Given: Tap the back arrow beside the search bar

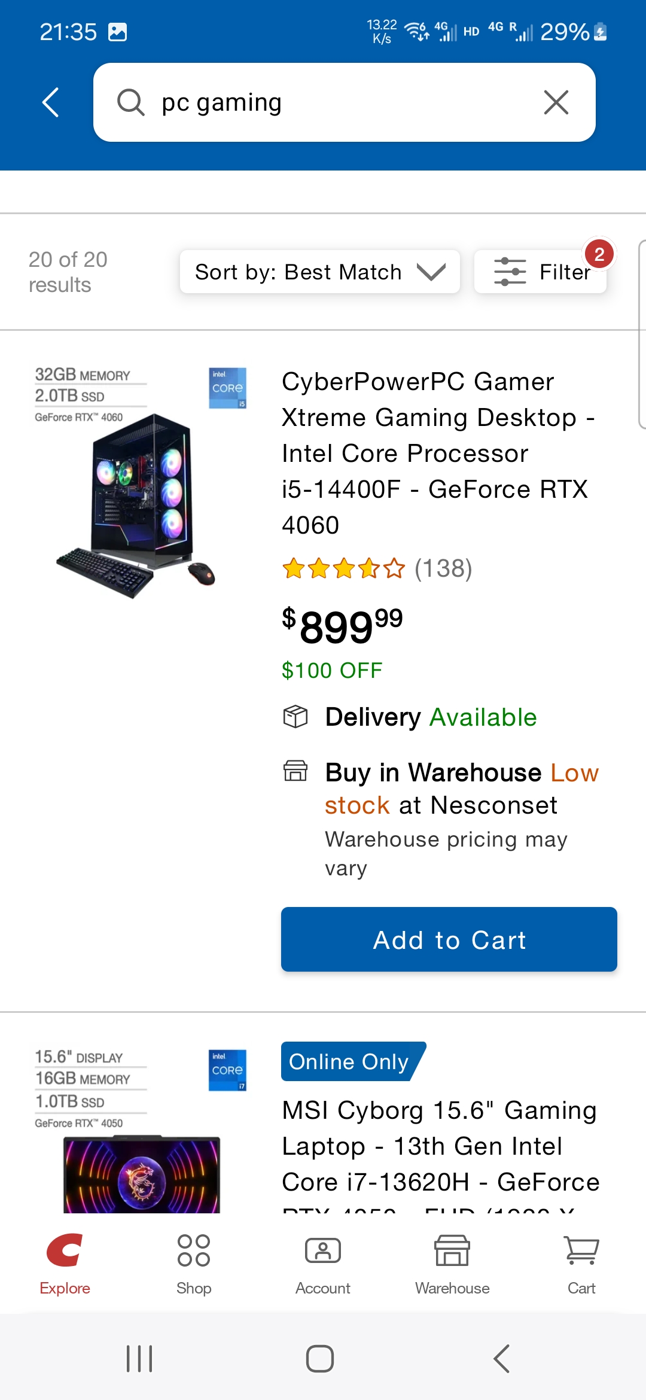Looking at the screenshot, I should (51, 102).
